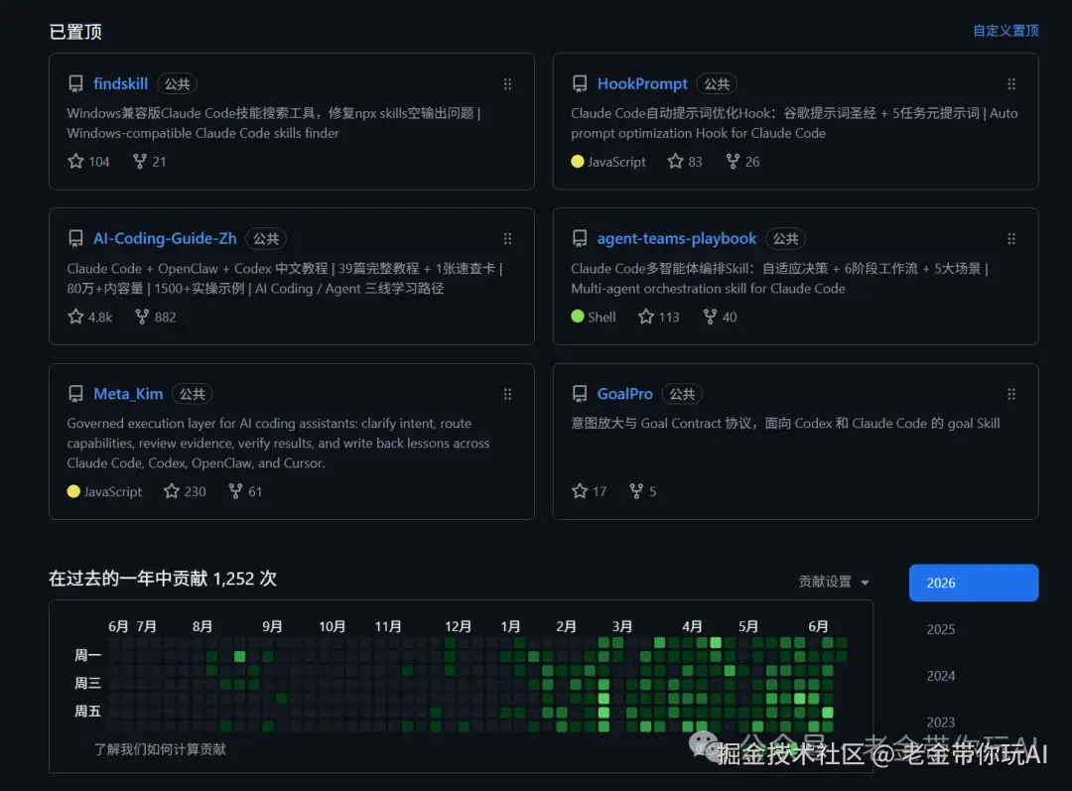Select the 2025 contribution year
This screenshot has width=1072, height=791.
pos(941,629)
